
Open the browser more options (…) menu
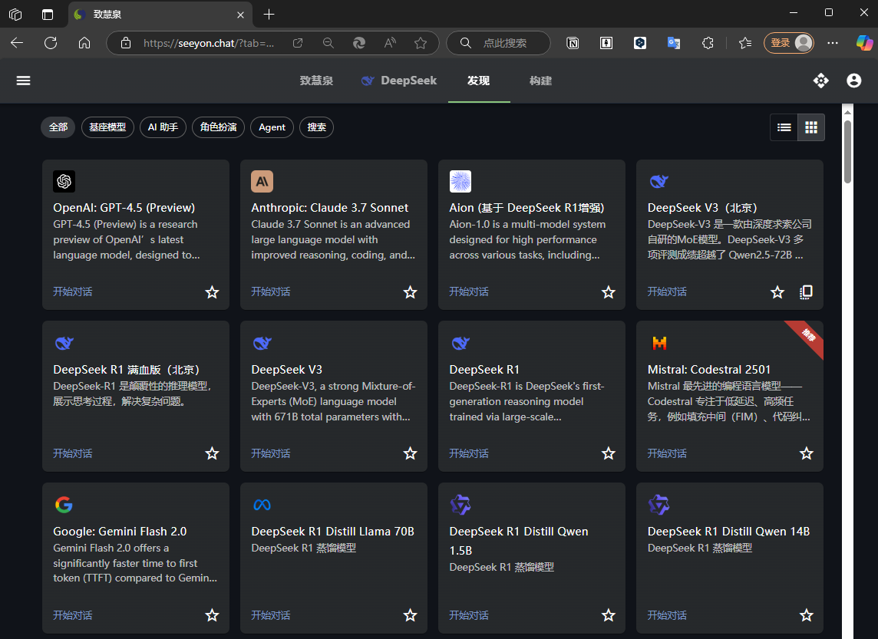point(832,43)
